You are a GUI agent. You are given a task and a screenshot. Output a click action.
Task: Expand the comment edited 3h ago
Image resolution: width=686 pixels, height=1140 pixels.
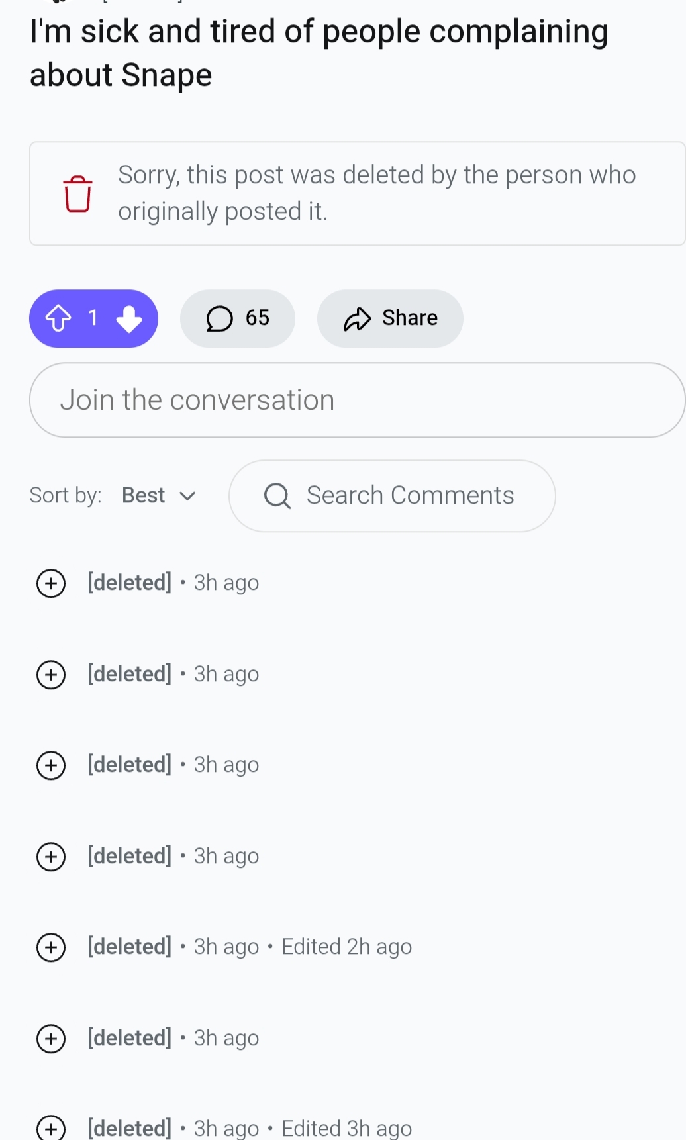pos(51,1127)
